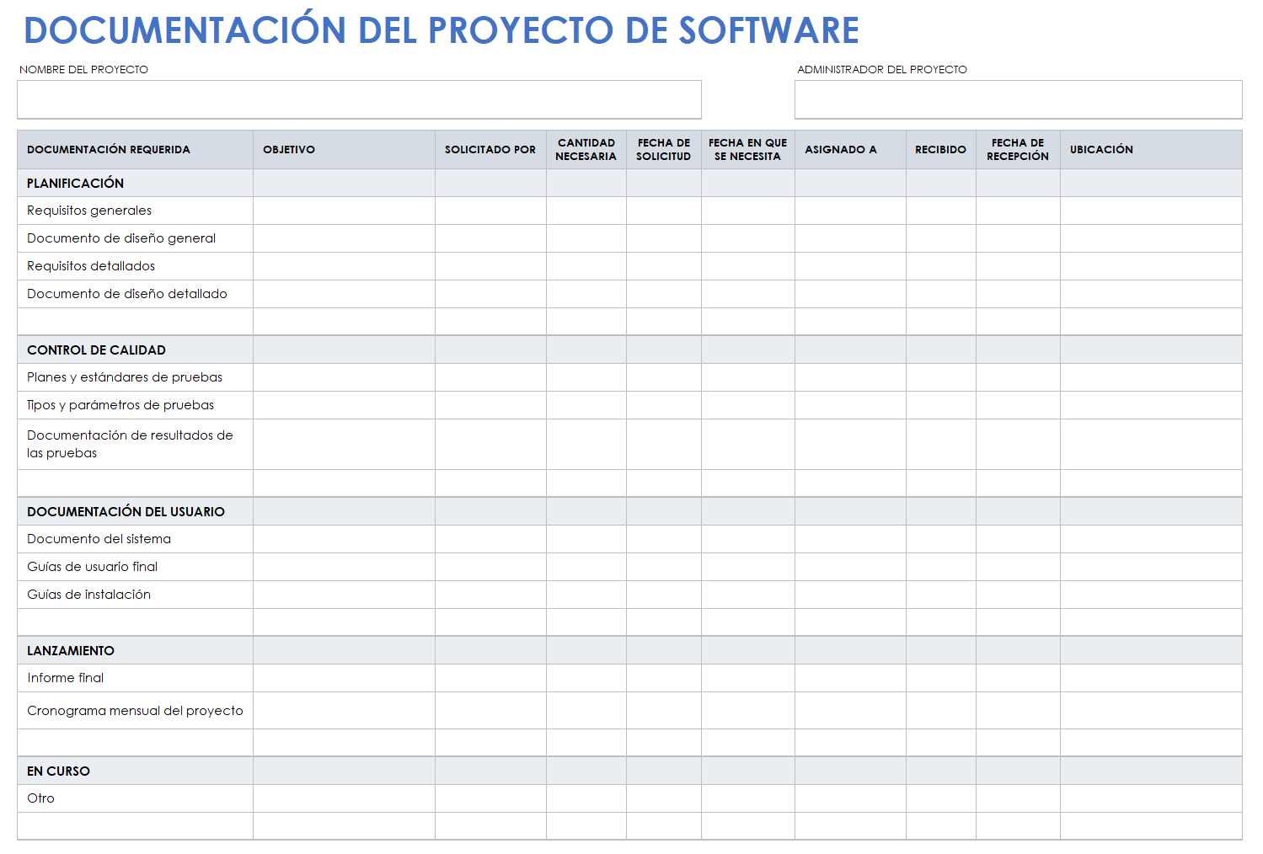This screenshot has width=1263, height=854.
Task: Select the Otro cell
Action: click(x=135, y=798)
